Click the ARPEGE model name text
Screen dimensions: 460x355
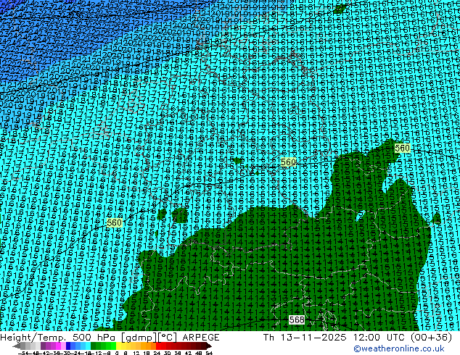pyautogui.click(x=201, y=337)
